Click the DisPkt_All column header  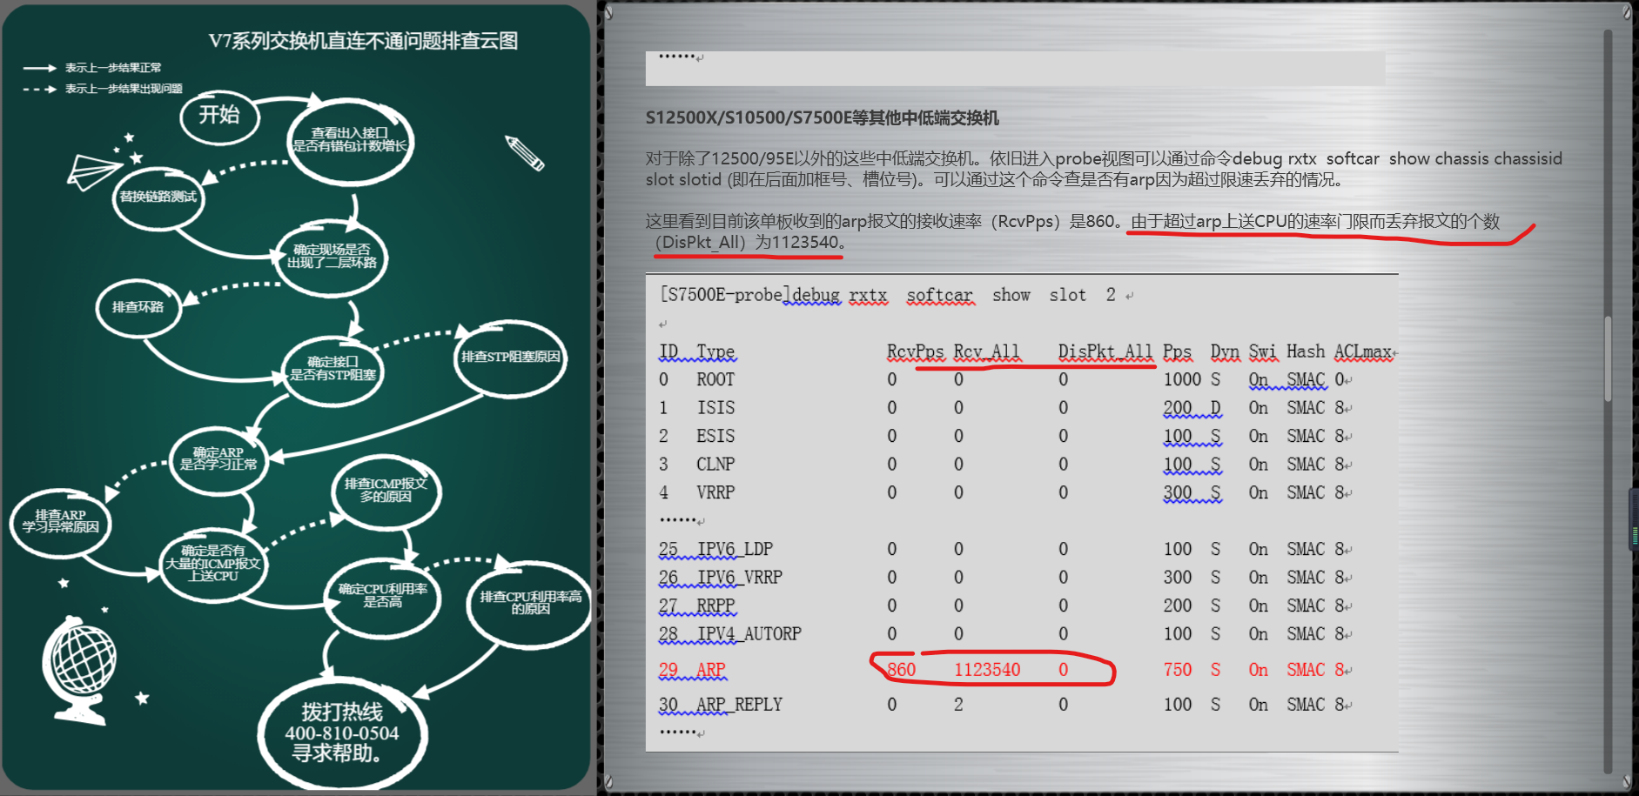point(1105,352)
